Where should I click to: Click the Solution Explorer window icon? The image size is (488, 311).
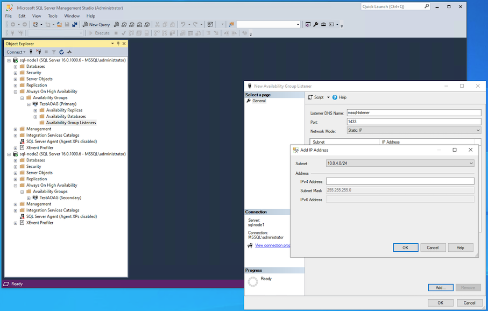[x=308, y=25]
